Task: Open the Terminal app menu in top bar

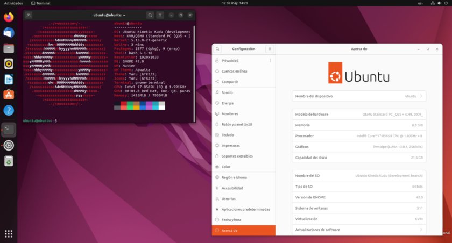Action: click(x=41, y=3)
